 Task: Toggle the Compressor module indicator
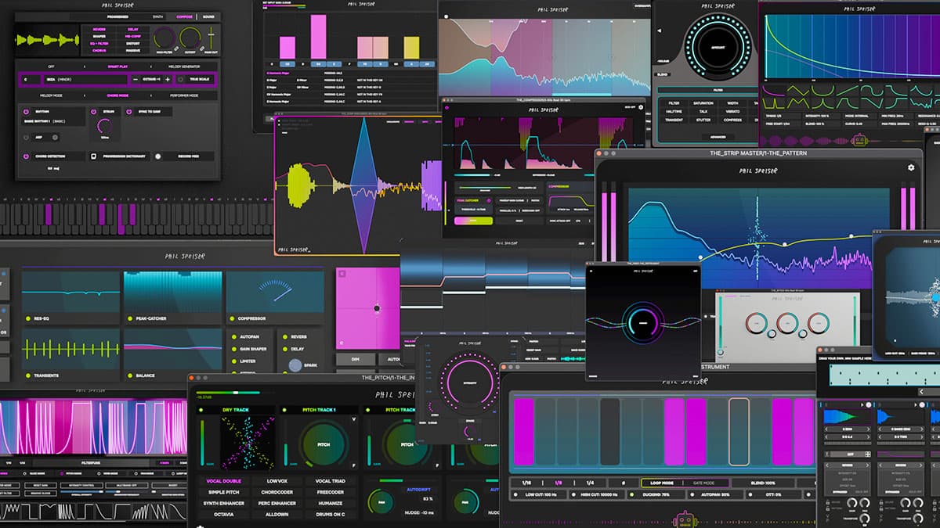230,318
